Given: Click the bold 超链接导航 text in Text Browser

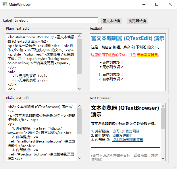Looking at the screenshot, I should click(x=146, y=124).
